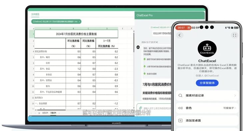The image size is (250, 131).
Task: Click the ChatExcel Pro panel title
Action: coord(144,15)
